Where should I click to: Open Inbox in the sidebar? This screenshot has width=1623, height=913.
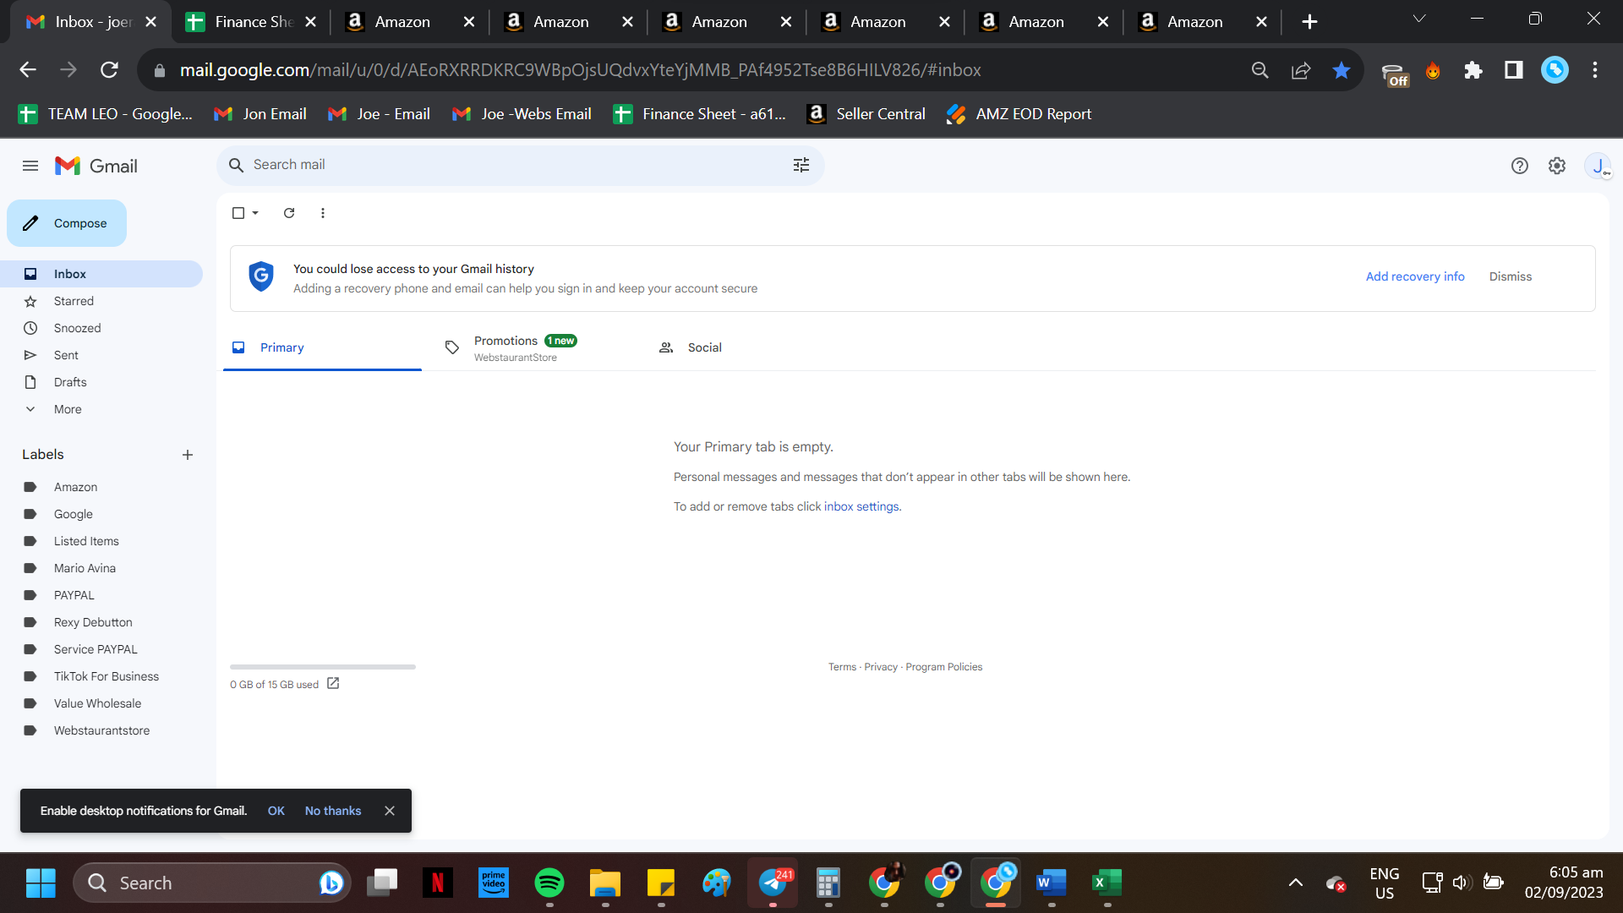(x=101, y=274)
